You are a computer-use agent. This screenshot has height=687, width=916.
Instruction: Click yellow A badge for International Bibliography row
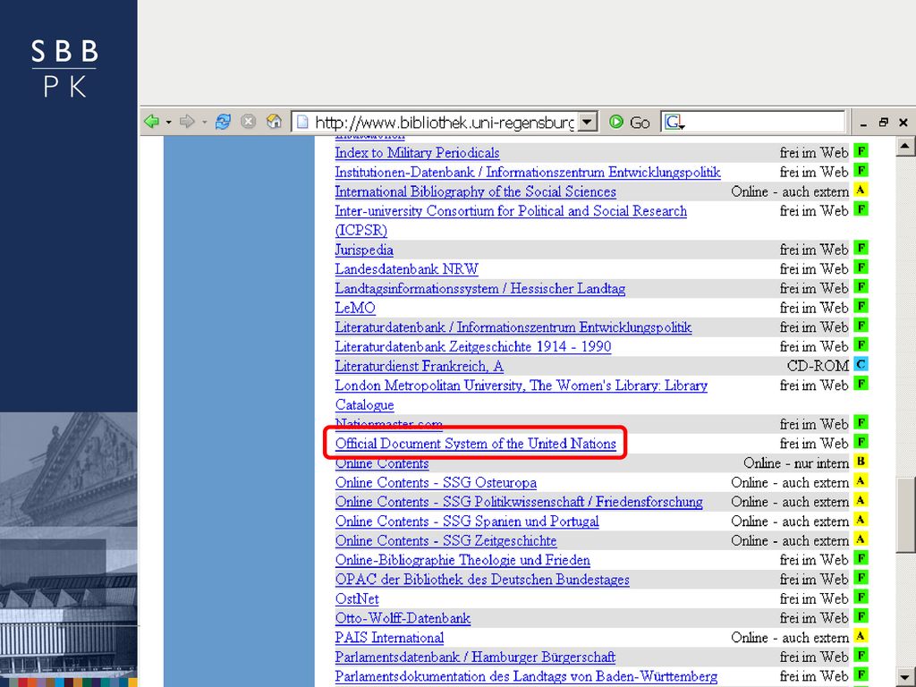[861, 190]
